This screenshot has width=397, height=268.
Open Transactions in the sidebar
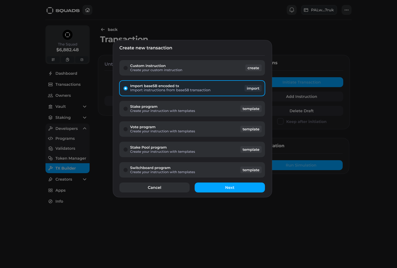point(68,84)
